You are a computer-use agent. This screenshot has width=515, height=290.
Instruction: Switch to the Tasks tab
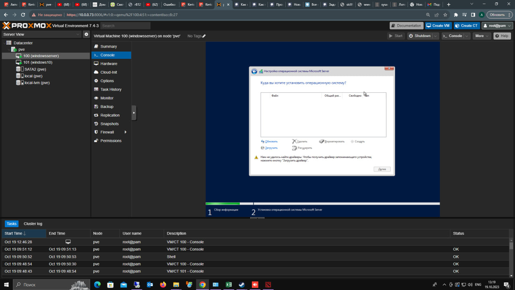[x=12, y=224]
